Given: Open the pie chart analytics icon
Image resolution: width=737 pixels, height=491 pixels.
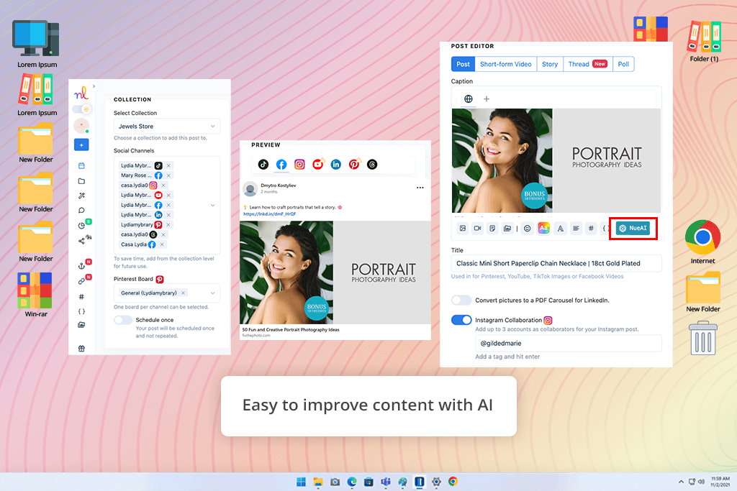Looking at the screenshot, I should tap(81, 225).
